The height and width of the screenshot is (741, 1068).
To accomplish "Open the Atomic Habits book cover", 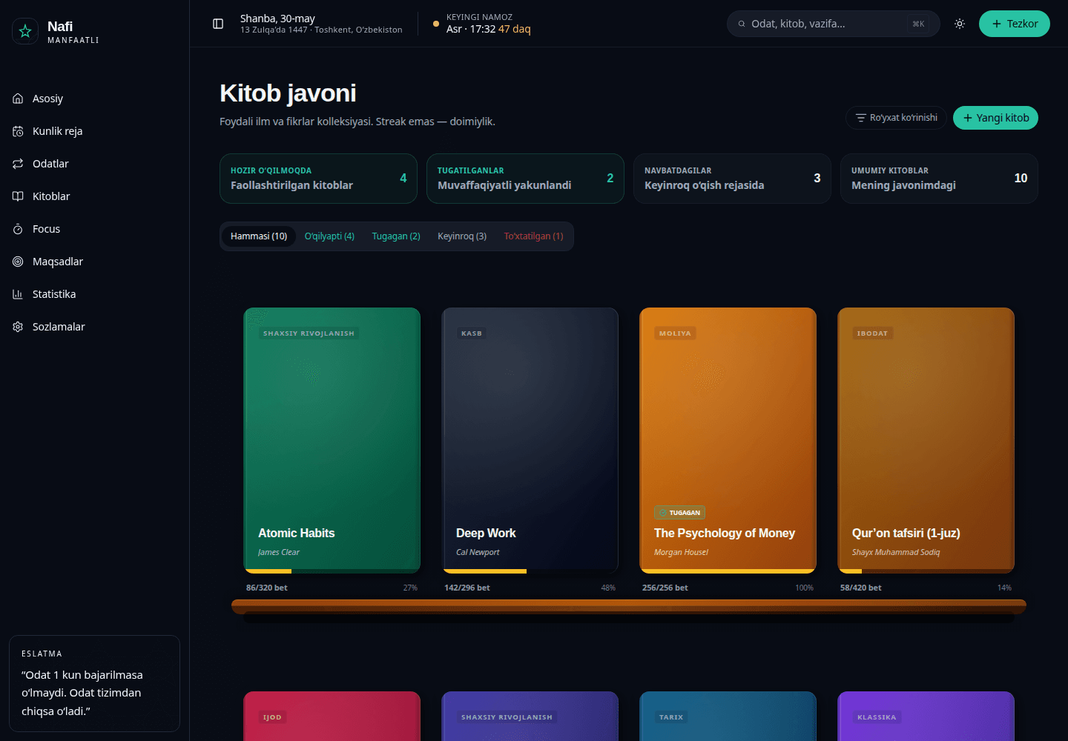I will tap(332, 440).
